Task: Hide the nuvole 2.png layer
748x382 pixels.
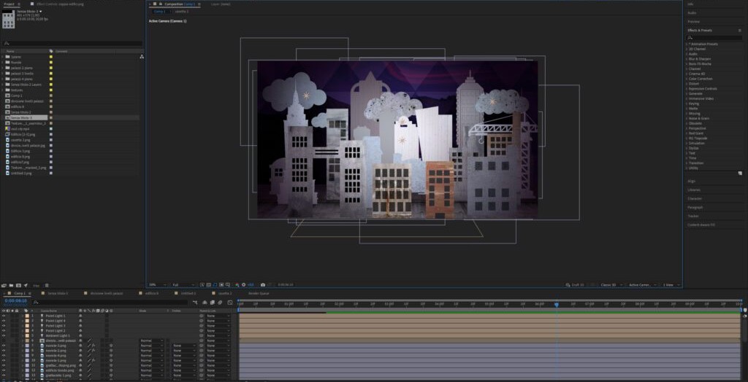Action: (4, 351)
